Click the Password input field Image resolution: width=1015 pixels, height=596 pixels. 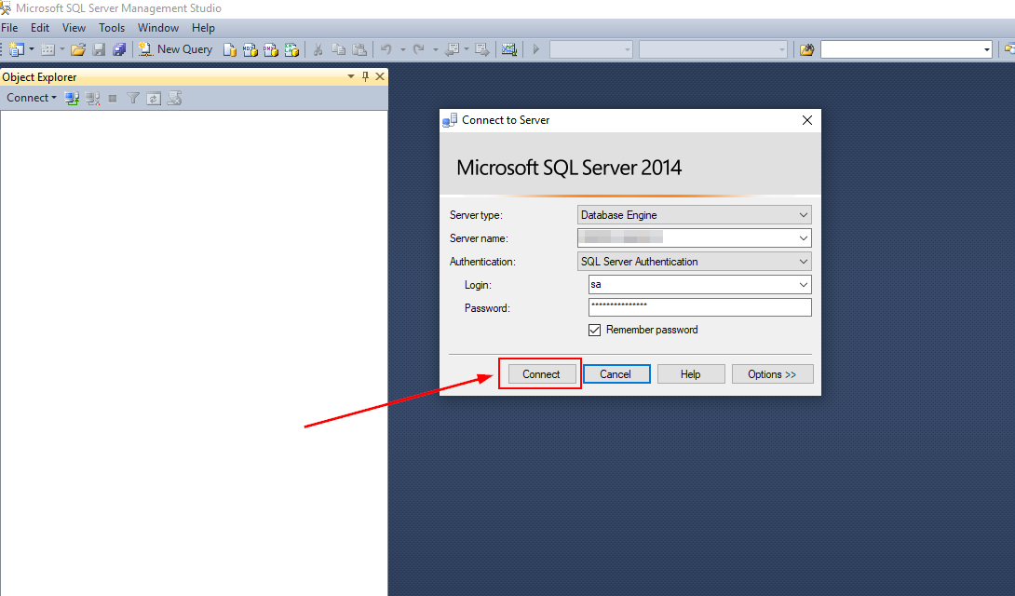tap(699, 307)
